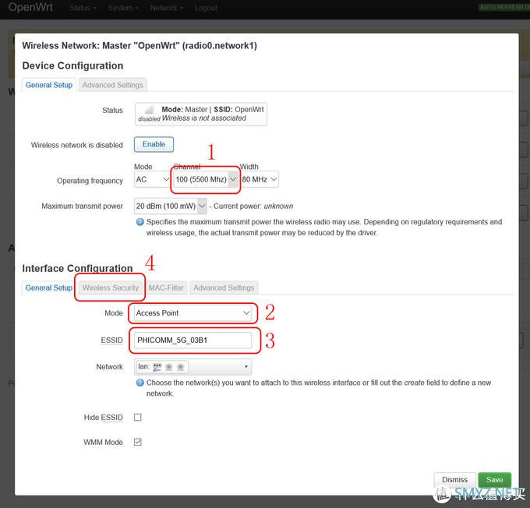Click the Hide ESSID label

tap(103, 418)
